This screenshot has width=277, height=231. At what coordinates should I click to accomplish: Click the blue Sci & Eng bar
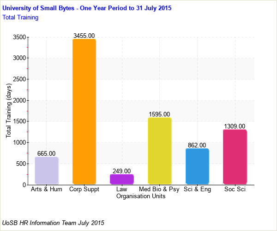[197, 166]
